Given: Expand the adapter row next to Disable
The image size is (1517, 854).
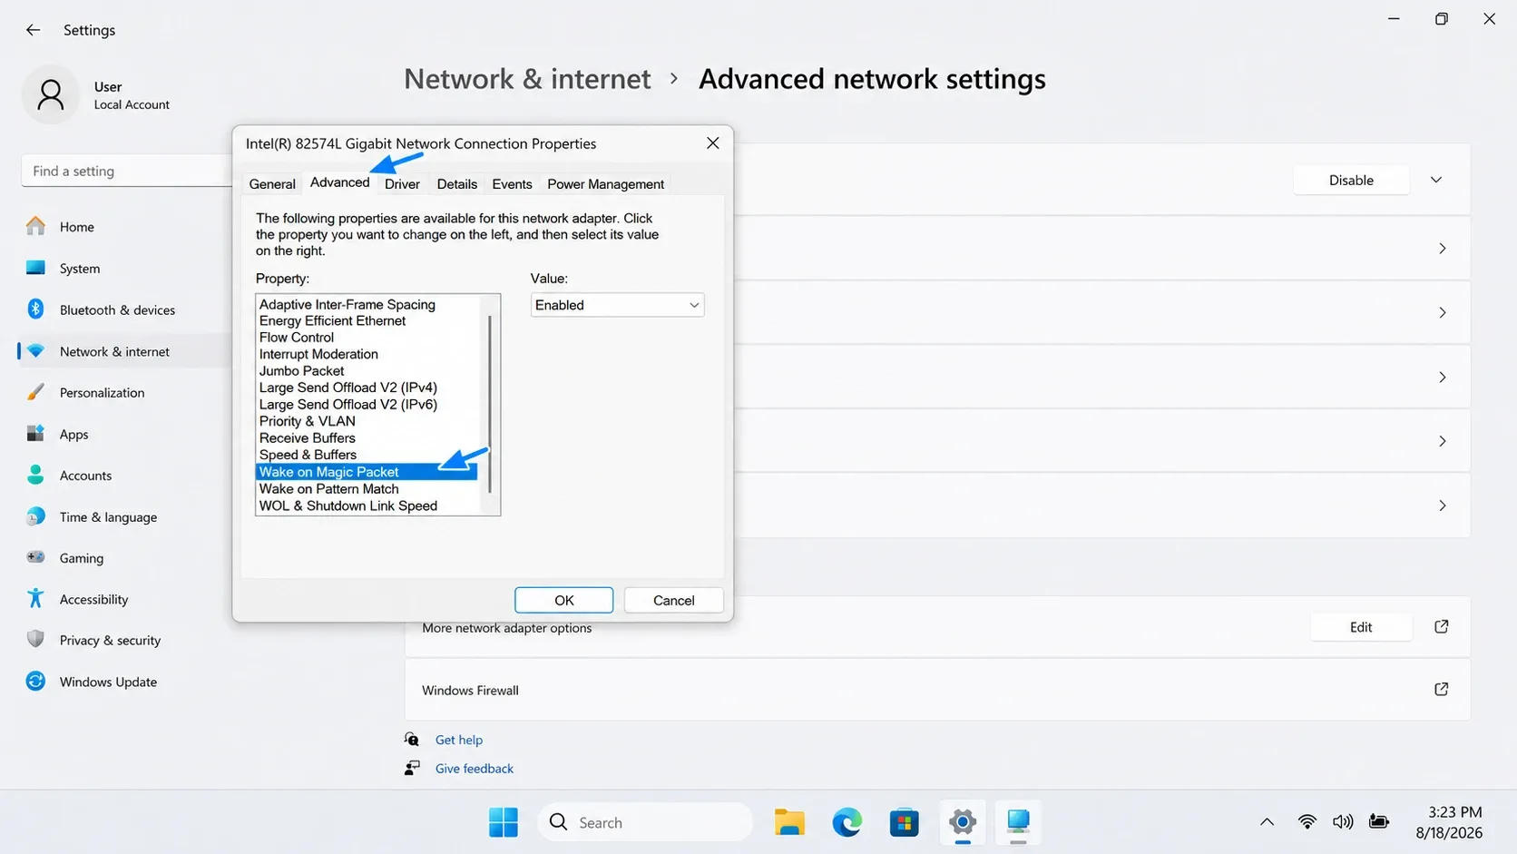Looking at the screenshot, I should coord(1436,180).
